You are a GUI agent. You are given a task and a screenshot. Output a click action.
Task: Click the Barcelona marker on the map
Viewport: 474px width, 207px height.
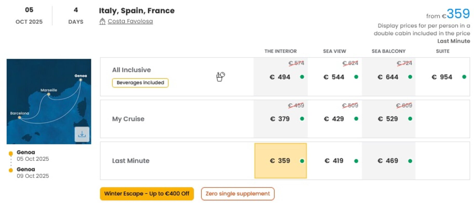click(19, 117)
